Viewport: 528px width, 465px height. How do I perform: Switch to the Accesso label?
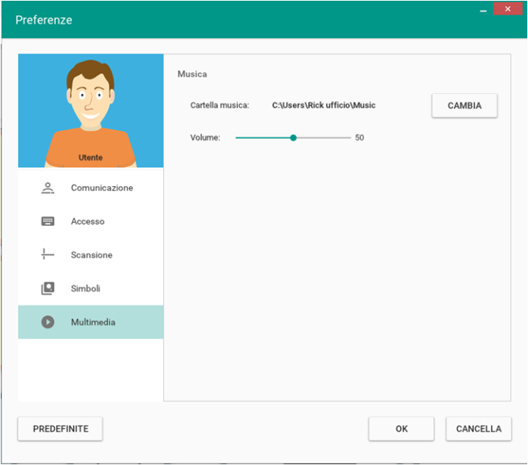coord(87,222)
